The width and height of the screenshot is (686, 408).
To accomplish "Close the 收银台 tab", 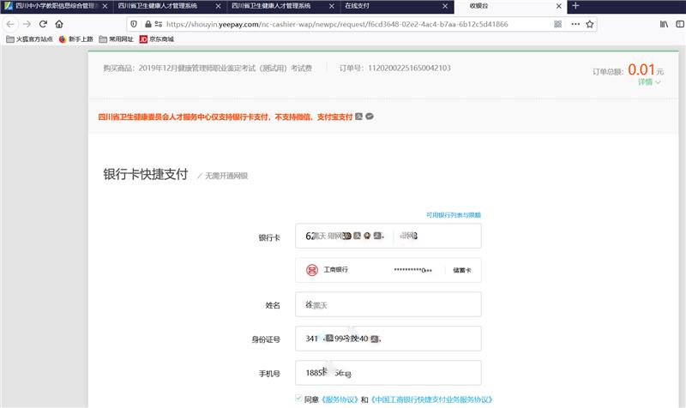I will tap(559, 6).
